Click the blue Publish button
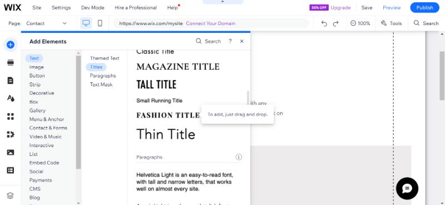The height and width of the screenshot is (205, 445). (x=424, y=8)
